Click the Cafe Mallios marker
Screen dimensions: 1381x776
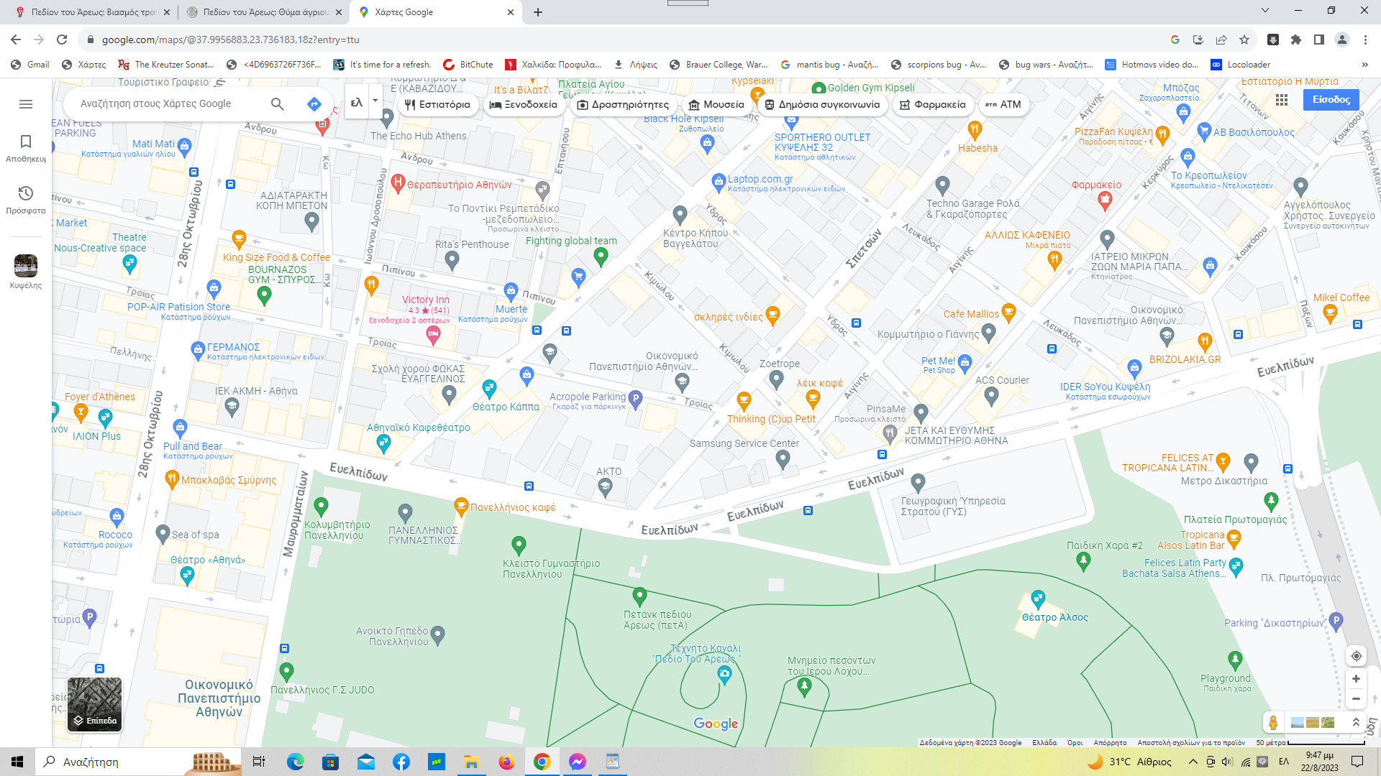pos(1008,312)
